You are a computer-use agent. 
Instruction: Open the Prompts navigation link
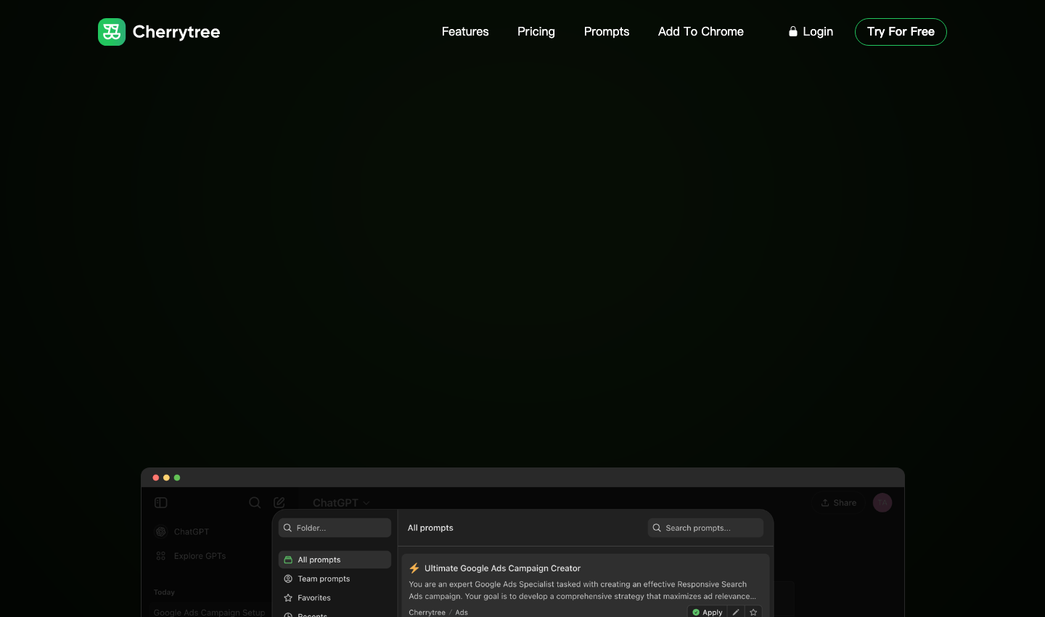coord(607,32)
